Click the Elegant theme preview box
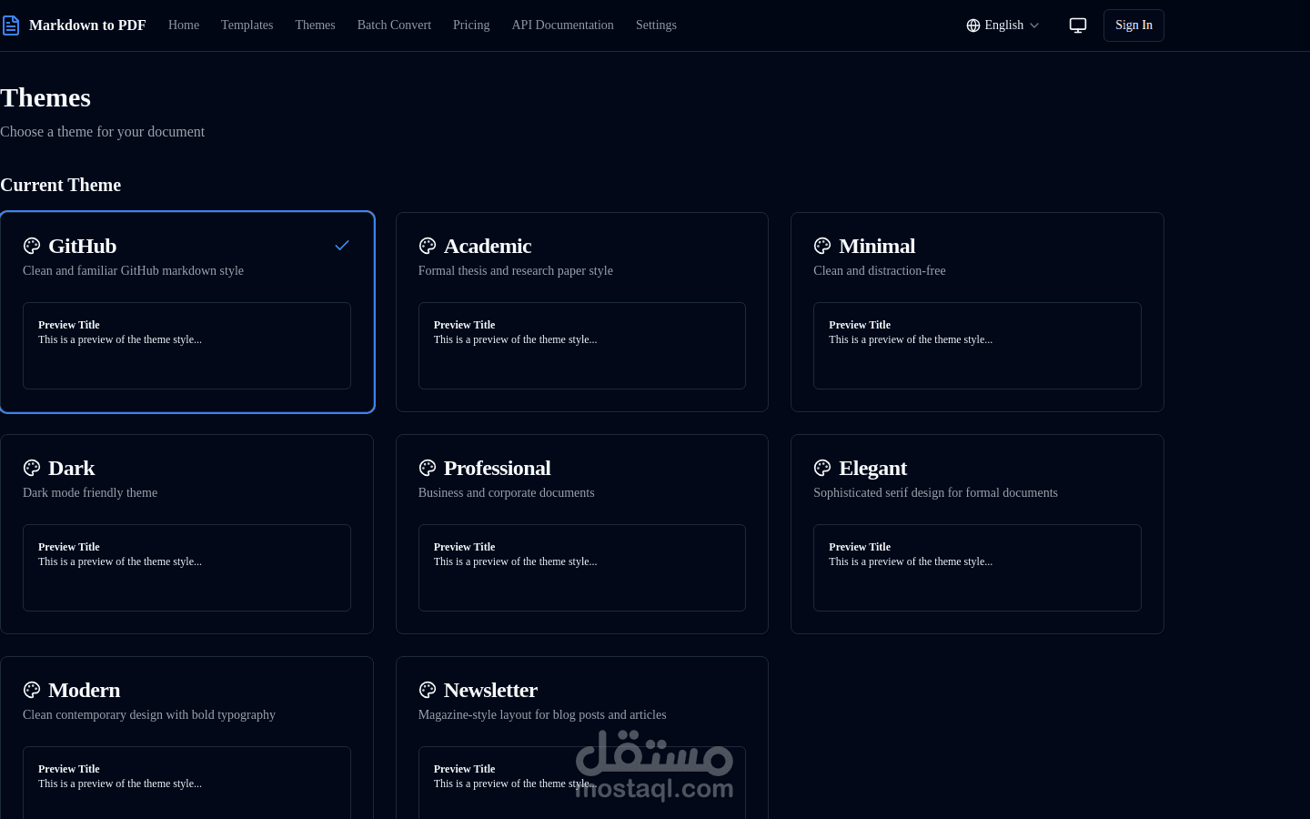The width and height of the screenshot is (1310, 819). point(977,568)
